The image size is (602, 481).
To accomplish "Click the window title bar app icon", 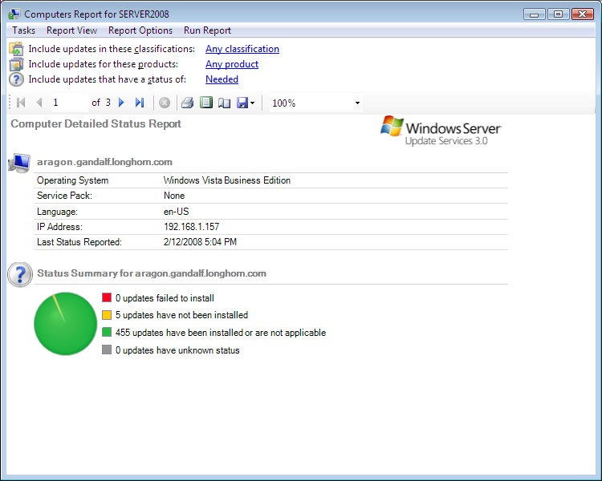I will point(14,14).
